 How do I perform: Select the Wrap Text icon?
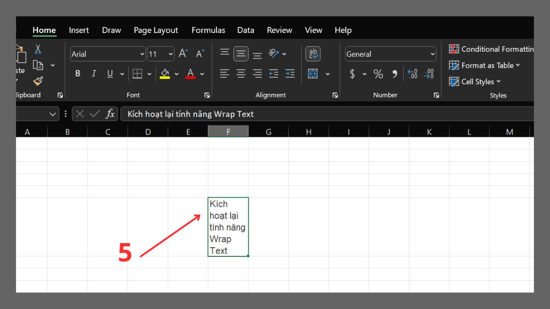coord(313,54)
